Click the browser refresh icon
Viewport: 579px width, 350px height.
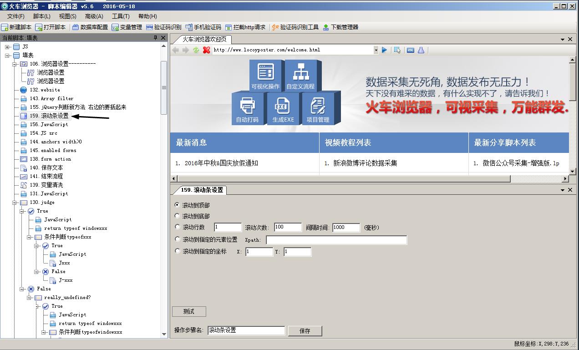pos(196,50)
